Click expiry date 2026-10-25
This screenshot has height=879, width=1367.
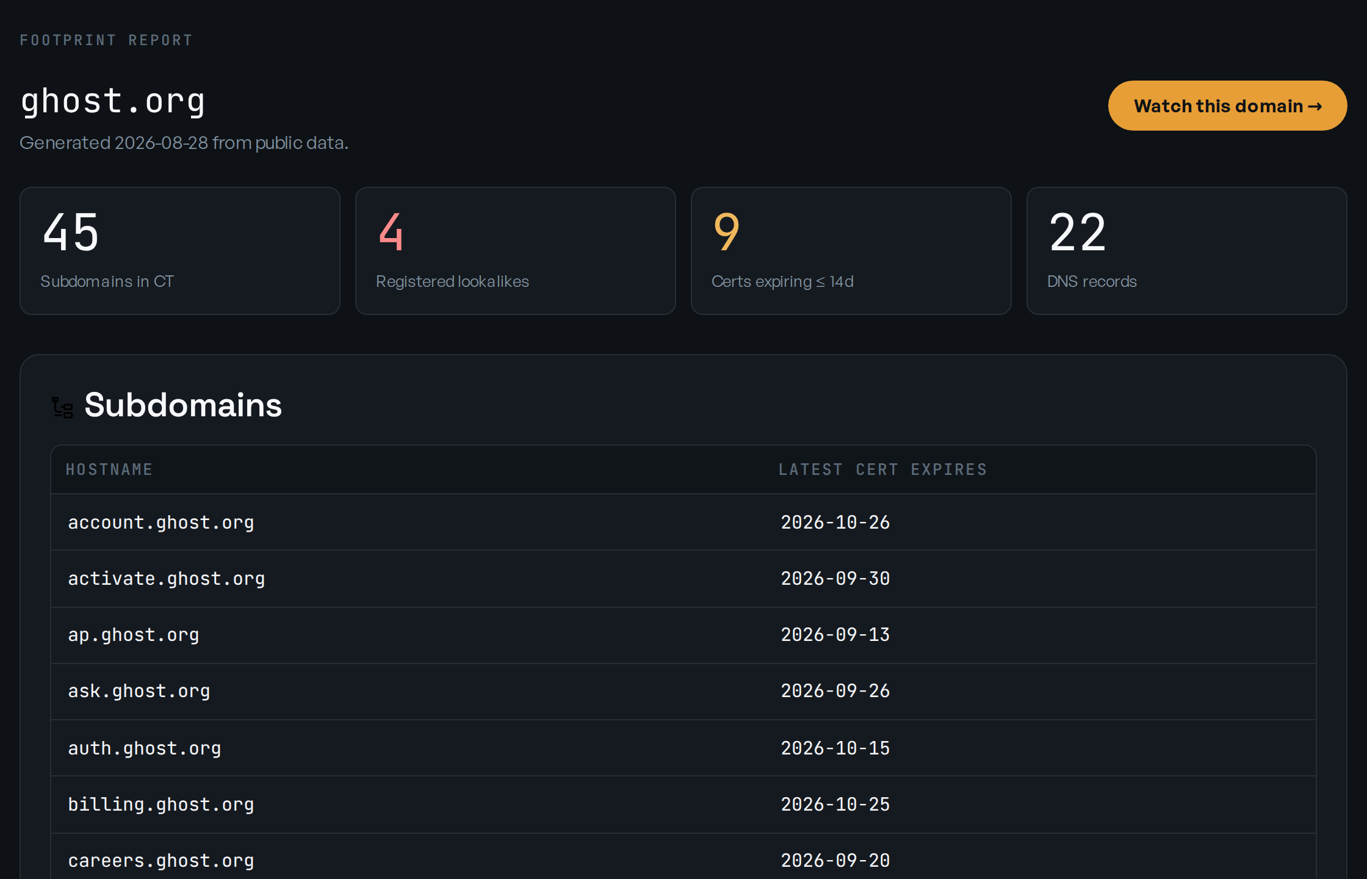coord(835,805)
